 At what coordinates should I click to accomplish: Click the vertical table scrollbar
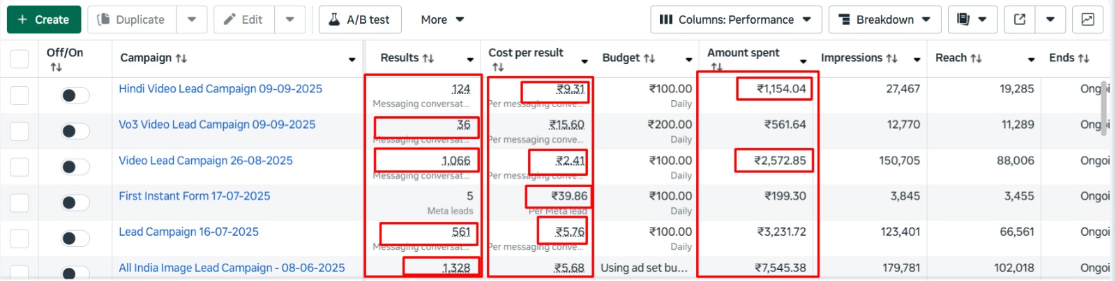(x=1103, y=104)
